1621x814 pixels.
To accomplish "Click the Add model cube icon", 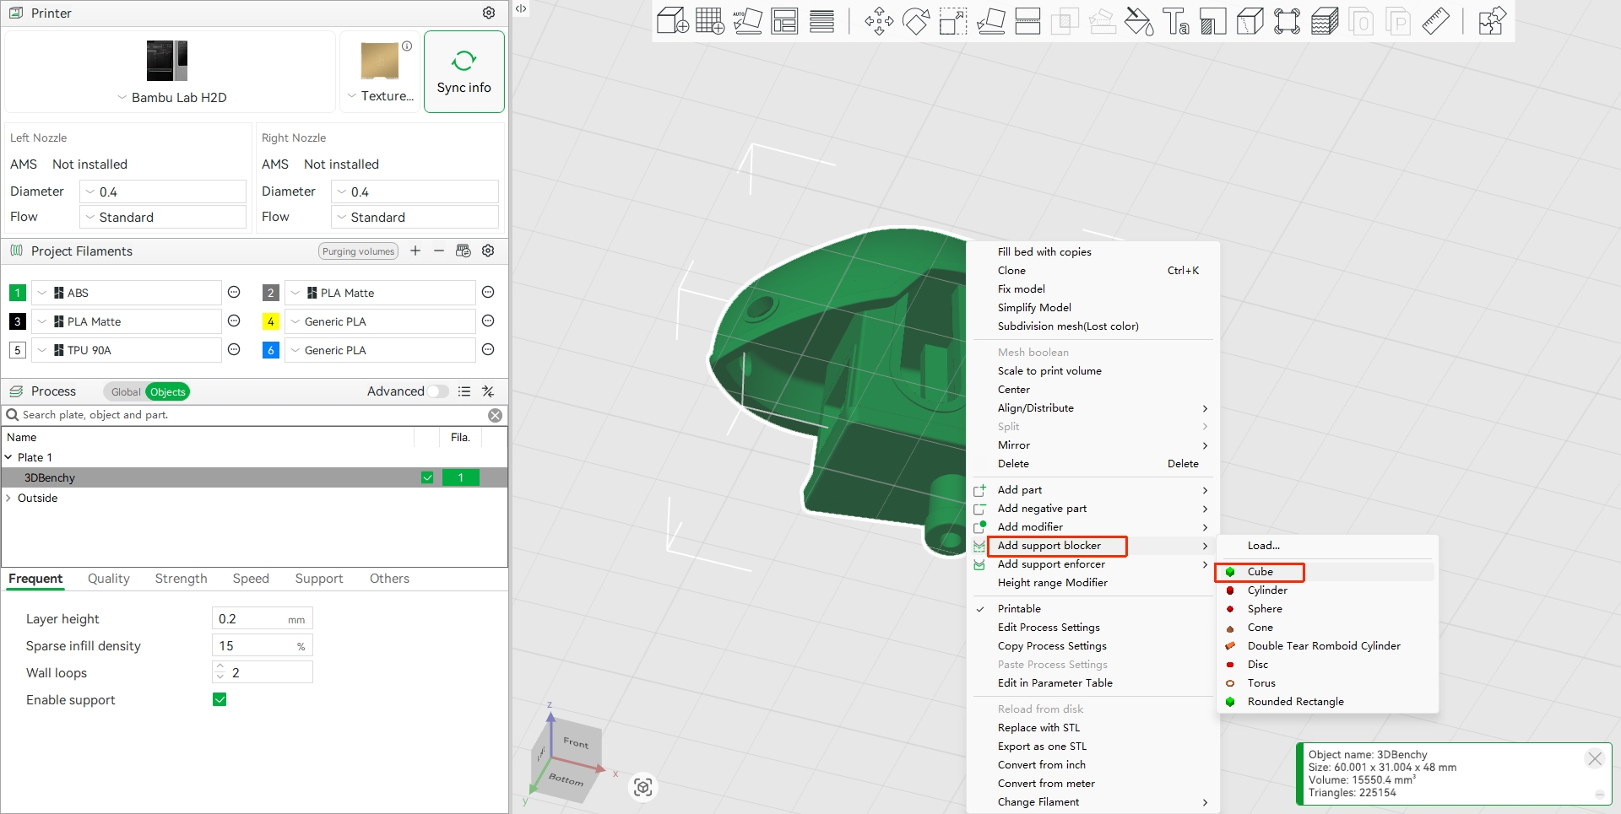I will [672, 20].
